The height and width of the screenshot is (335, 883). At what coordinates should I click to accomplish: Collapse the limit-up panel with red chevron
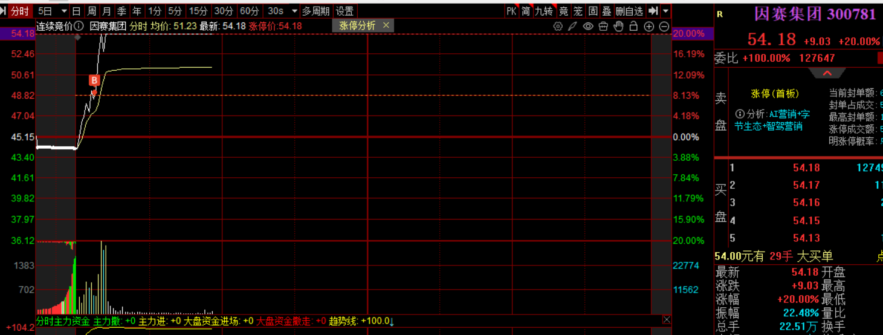pyautogui.click(x=826, y=73)
